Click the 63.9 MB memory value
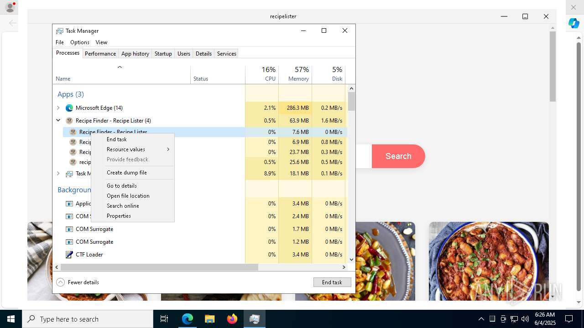 (x=295, y=121)
